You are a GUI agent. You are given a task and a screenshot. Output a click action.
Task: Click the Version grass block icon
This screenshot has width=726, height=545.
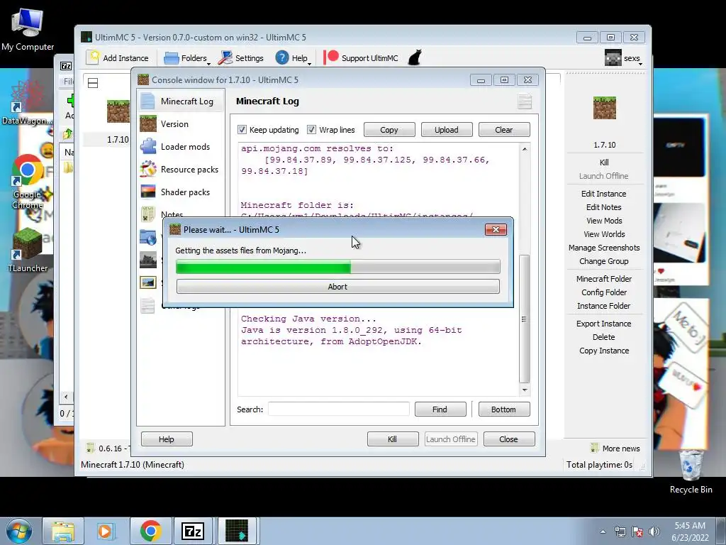(x=147, y=123)
